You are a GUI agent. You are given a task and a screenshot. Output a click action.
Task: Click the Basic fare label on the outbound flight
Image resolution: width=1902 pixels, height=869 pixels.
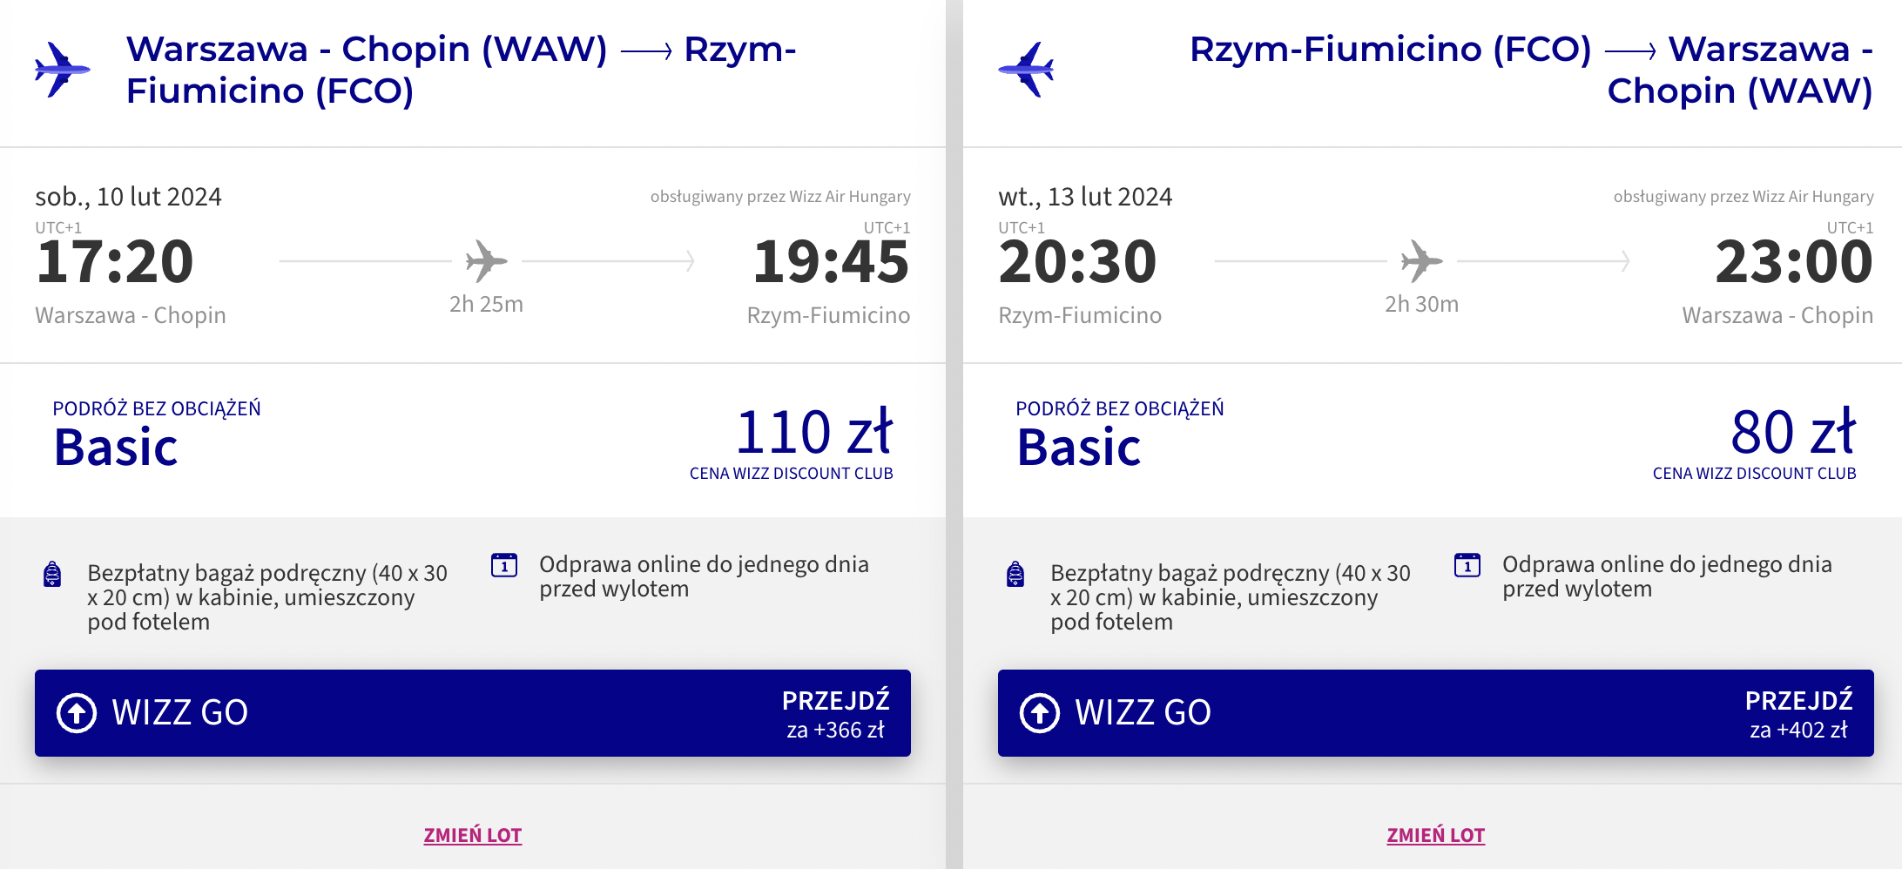[x=116, y=448]
